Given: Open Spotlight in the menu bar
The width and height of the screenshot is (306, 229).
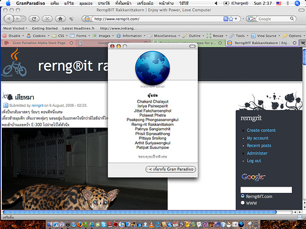Looking at the screenshot, I should [x=297, y=3].
